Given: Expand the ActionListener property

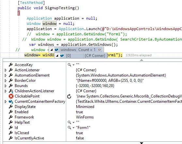Looking at the screenshot, I should [x=6, y=70].
